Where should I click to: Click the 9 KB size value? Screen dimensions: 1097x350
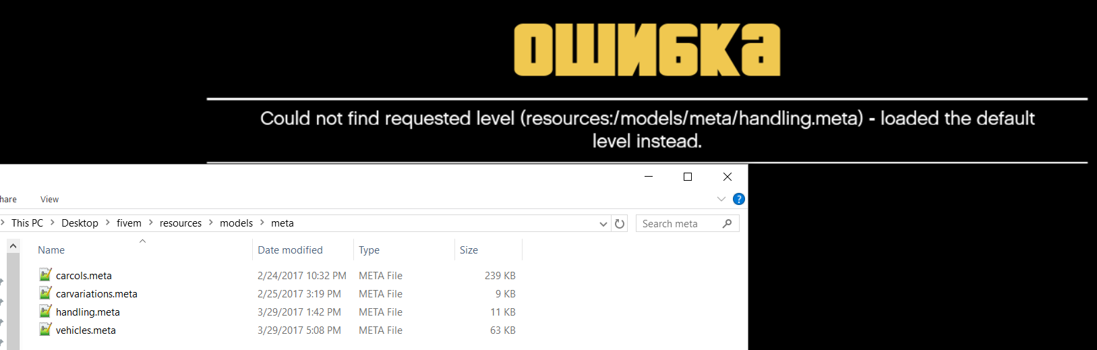(x=506, y=293)
